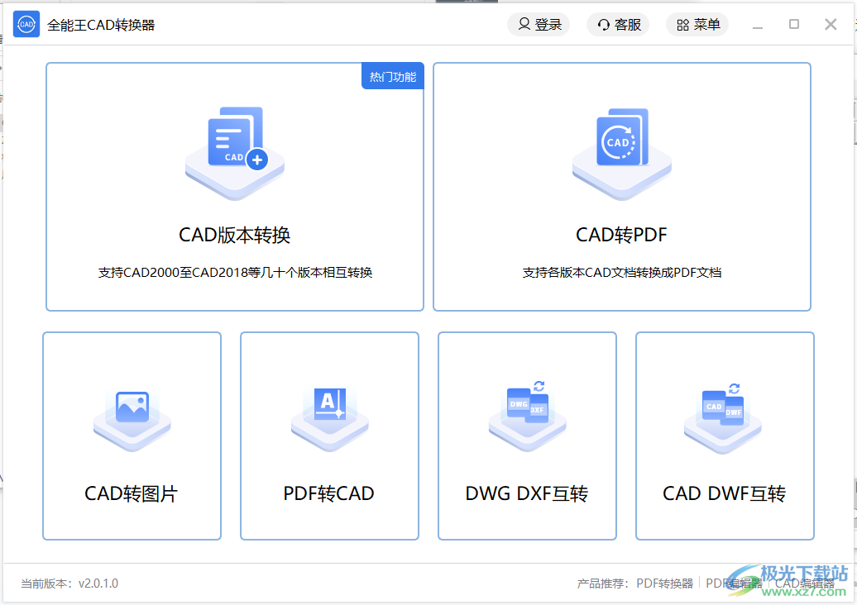Viewport: 857px width, 605px height.
Task: Open the PDF转换器 product link
Action: (x=664, y=584)
